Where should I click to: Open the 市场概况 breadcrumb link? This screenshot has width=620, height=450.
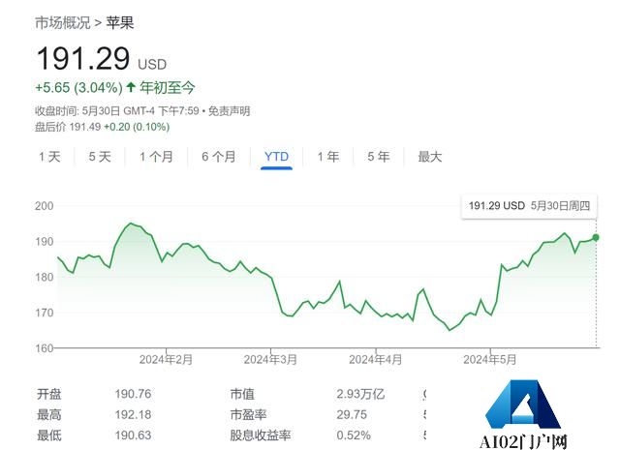coord(62,23)
